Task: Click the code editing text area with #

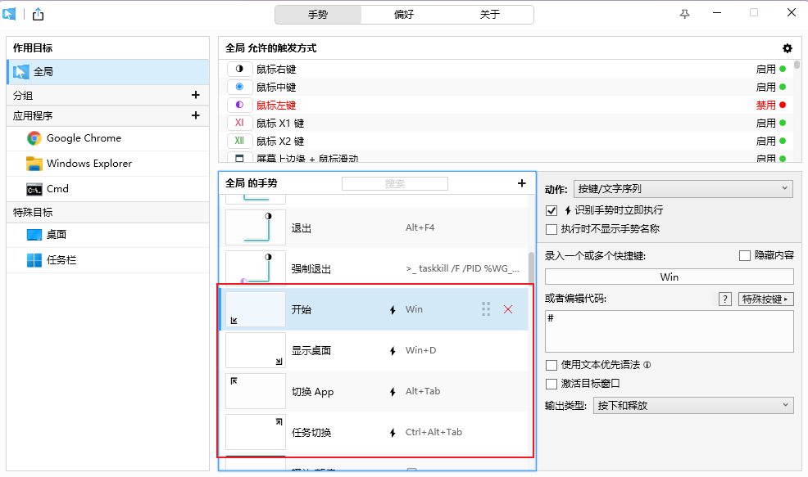Action: click(x=670, y=331)
